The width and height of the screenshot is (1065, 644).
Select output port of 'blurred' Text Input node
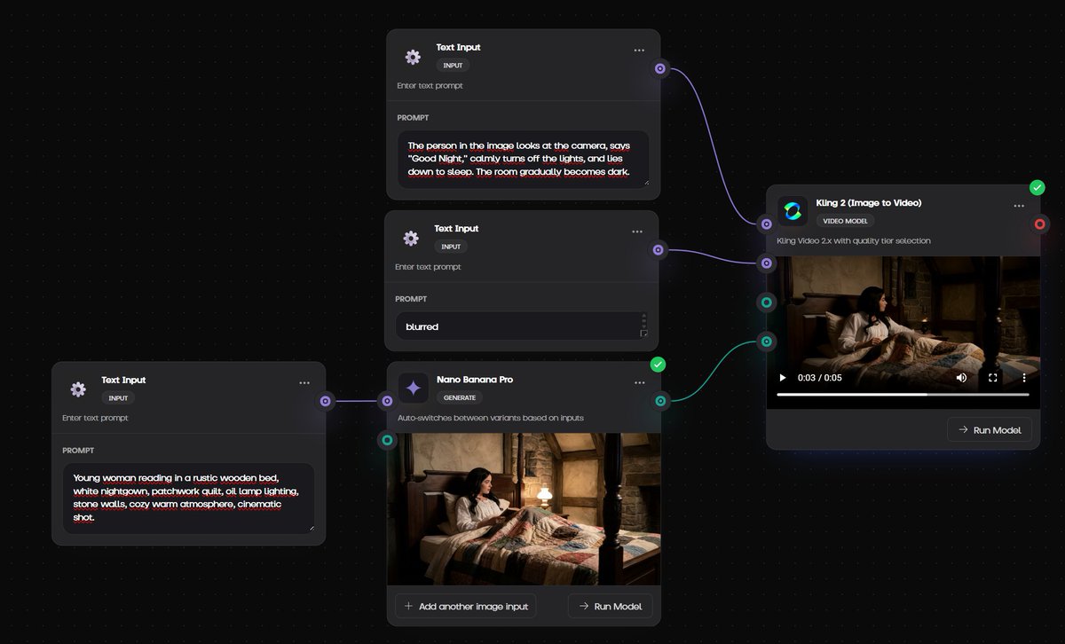[658, 250]
